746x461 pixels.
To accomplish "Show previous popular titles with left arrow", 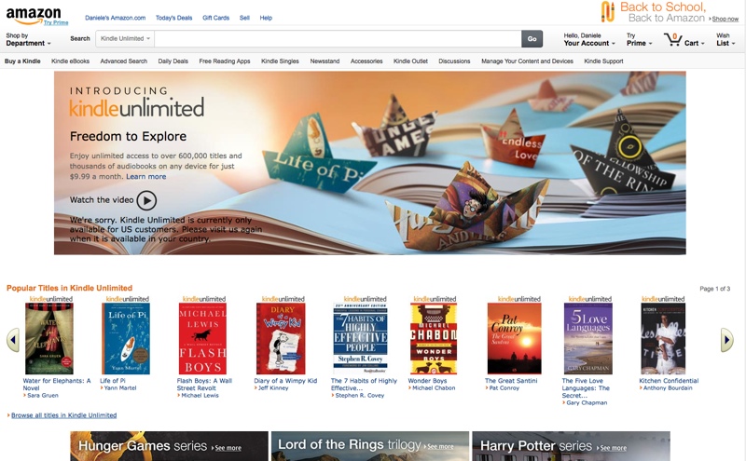I will (13, 340).
